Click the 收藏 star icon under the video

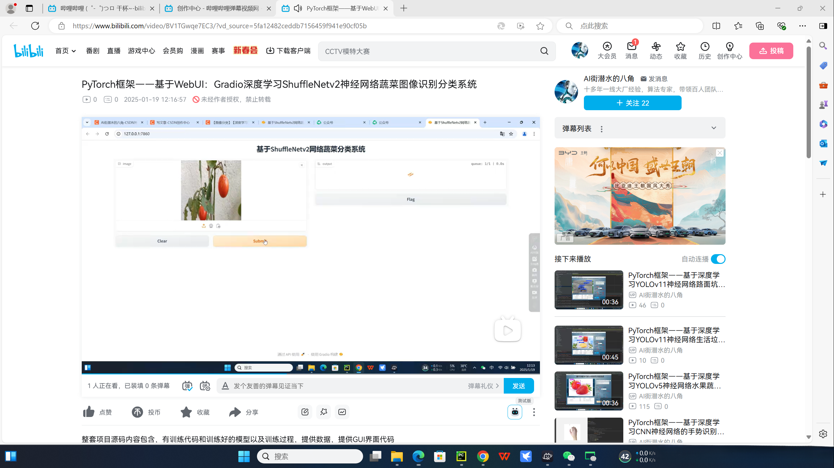(186, 412)
